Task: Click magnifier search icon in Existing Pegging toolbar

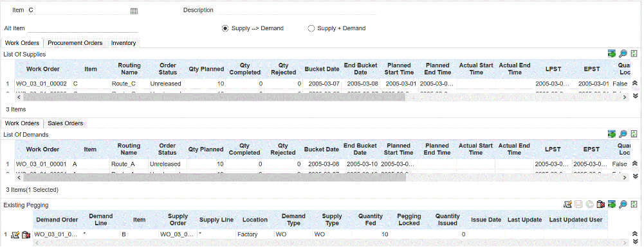Action: click(623, 204)
